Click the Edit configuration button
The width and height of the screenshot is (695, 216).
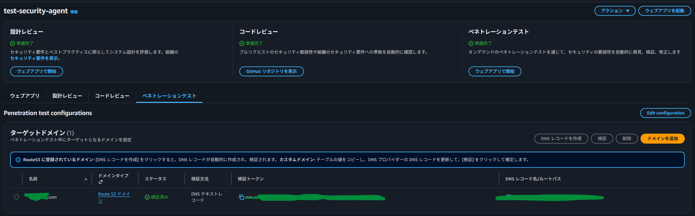point(665,113)
